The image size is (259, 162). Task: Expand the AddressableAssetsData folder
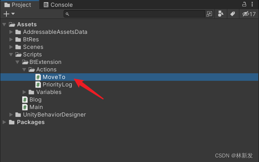tap(11, 32)
